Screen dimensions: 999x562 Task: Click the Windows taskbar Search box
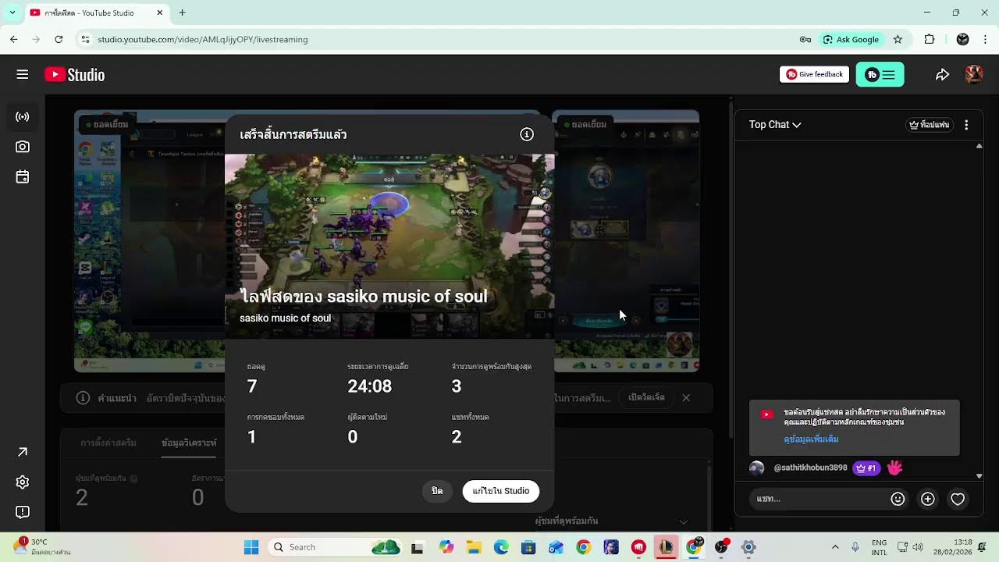click(337, 547)
